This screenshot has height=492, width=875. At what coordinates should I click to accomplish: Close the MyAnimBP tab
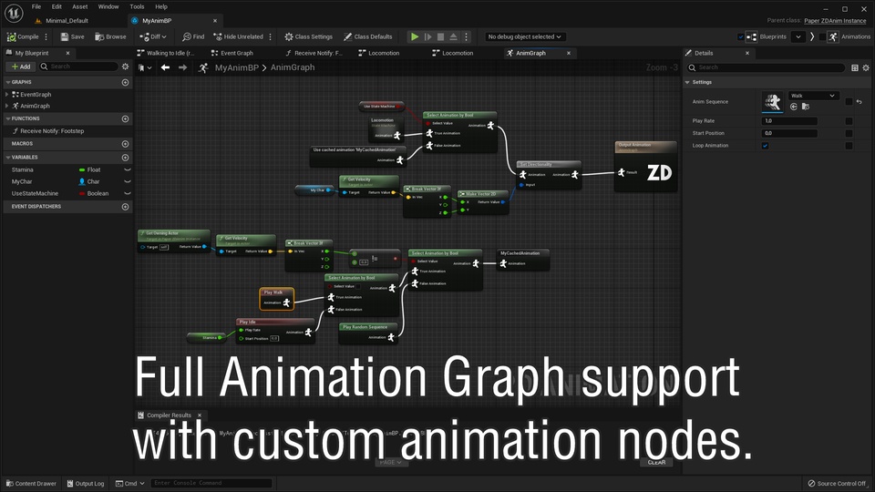(x=215, y=21)
